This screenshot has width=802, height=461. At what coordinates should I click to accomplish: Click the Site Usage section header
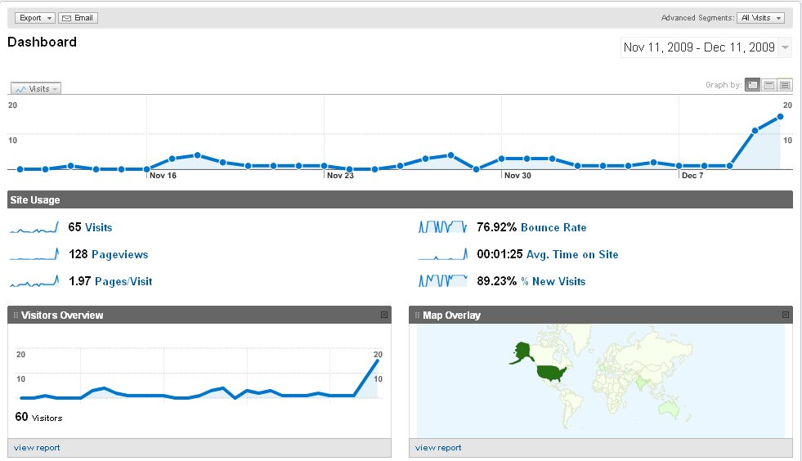pyautogui.click(x=400, y=199)
